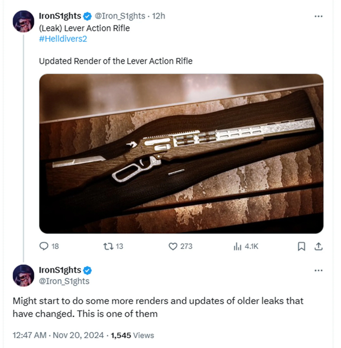Screen dimensions: 341x348
Task: Click the 1,545 Views count
Action: tap(133, 335)
